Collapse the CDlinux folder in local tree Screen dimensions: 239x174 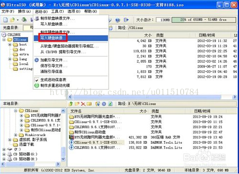point(15,111)
